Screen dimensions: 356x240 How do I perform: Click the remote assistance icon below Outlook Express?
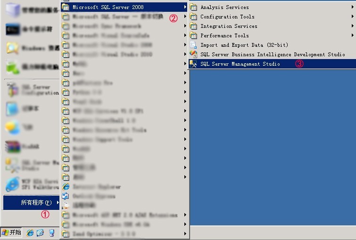coord(66,206)
